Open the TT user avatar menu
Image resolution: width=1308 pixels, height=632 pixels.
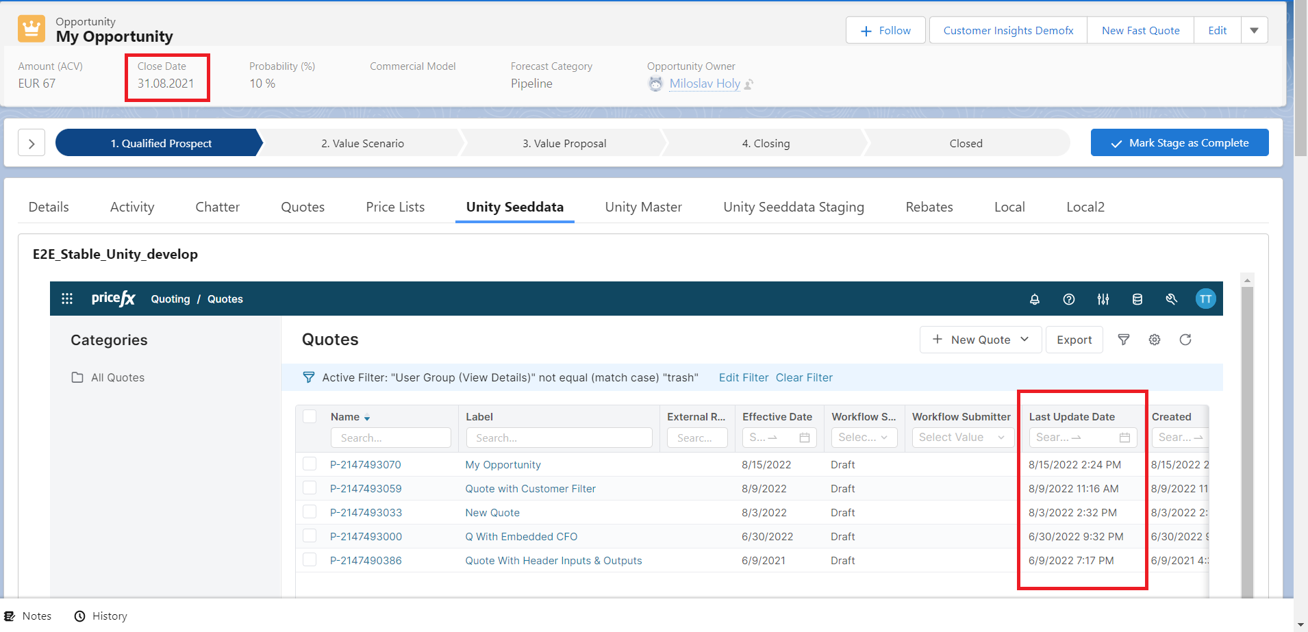(x=1205, y=299)
